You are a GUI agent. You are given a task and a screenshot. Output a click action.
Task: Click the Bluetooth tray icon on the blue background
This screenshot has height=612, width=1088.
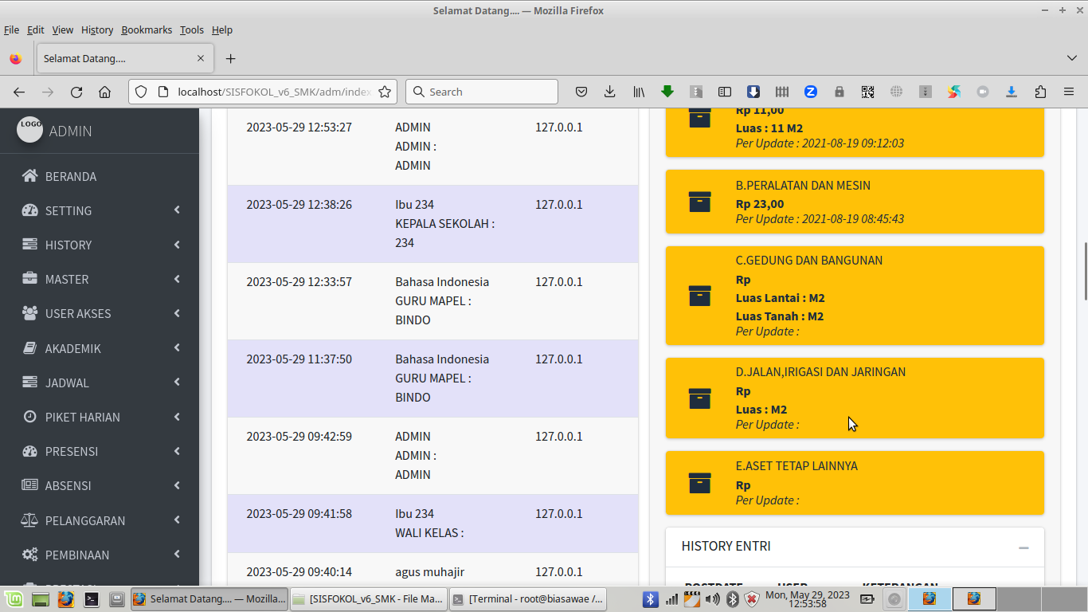tap(651, 598)
